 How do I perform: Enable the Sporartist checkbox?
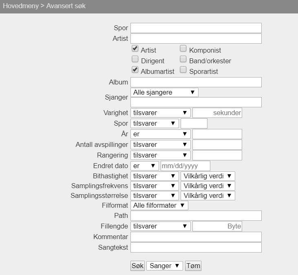pyautogui.click(x=183, y=70)
